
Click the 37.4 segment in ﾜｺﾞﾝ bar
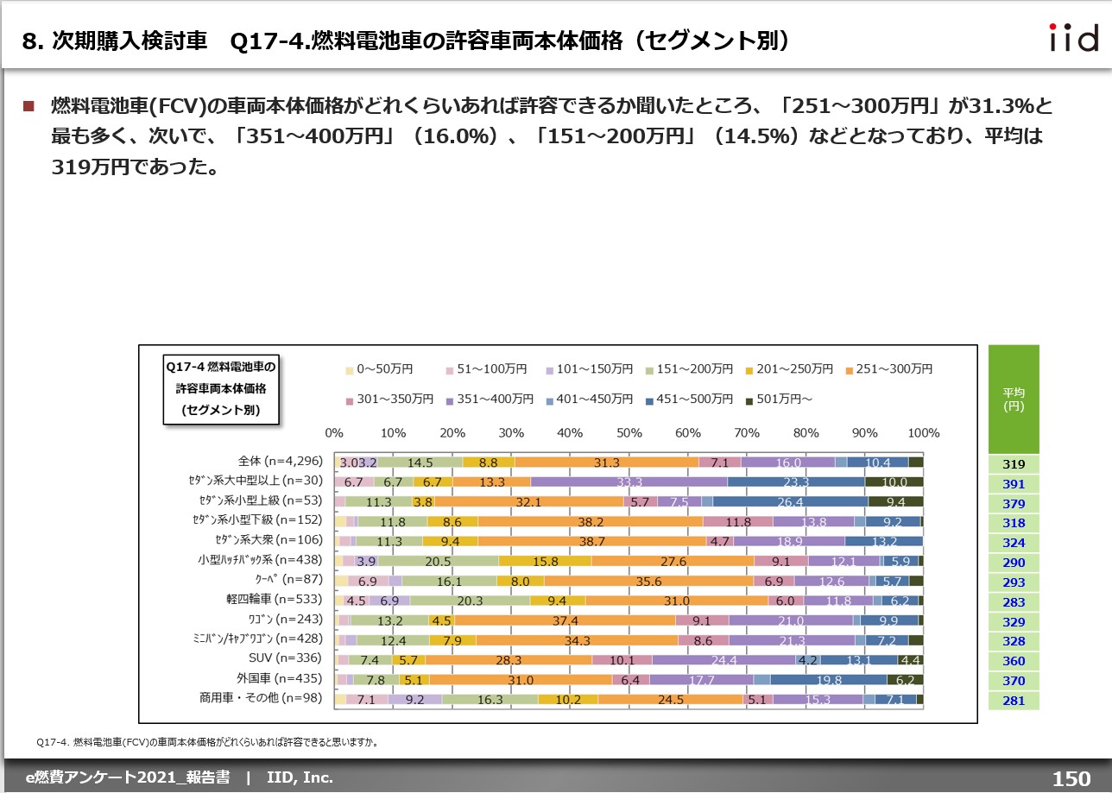[565, 620]
